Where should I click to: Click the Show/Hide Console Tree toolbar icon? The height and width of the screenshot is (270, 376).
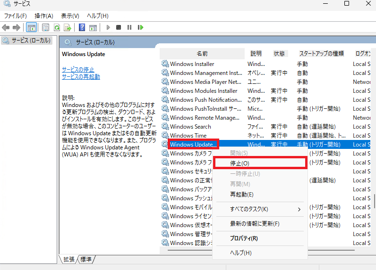coord(31,28)
